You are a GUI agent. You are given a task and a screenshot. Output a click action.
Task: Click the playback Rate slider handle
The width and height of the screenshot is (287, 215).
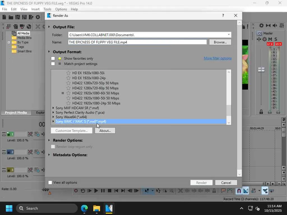coord(45,190)
